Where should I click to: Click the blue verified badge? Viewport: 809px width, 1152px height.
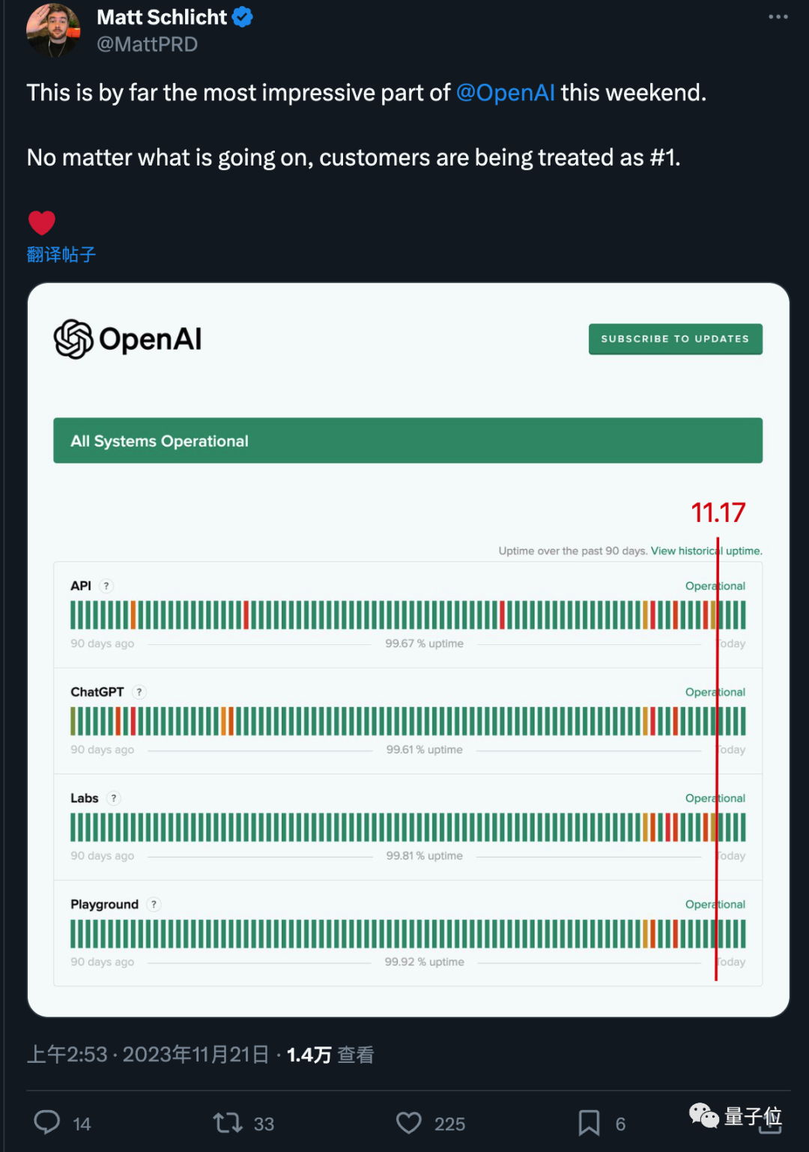point(243,16)
